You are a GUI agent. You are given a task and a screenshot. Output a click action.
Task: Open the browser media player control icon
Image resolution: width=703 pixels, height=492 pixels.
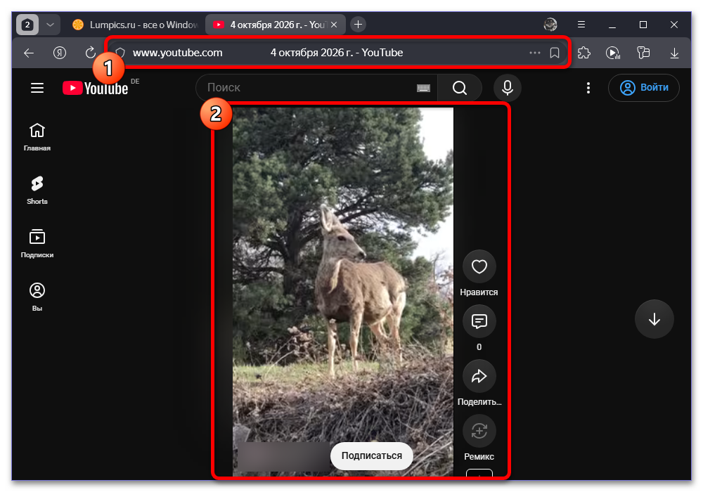click(x=613, y=53)
